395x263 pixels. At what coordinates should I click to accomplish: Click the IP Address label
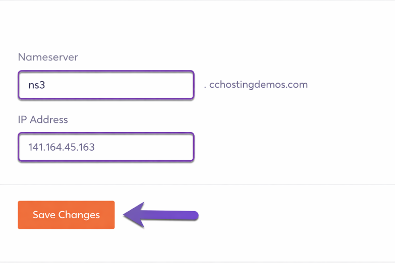(x=43, y=120)
